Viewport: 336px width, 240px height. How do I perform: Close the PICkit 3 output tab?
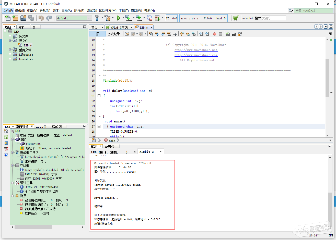[161, 151]
